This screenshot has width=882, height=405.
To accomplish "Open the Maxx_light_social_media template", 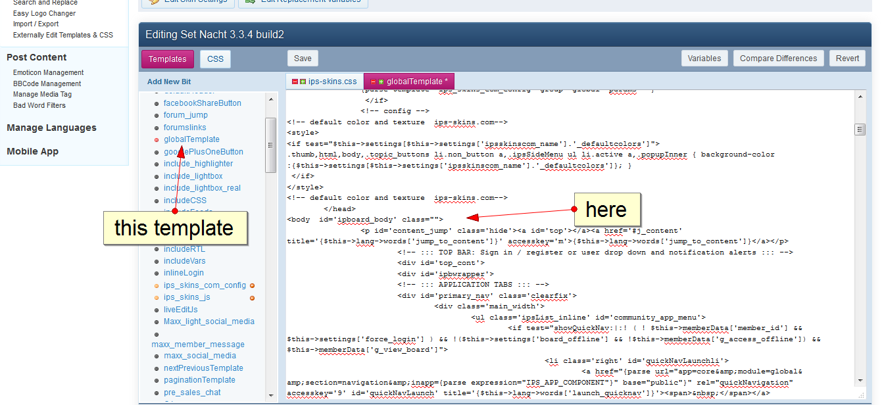I will coord(209,322).
